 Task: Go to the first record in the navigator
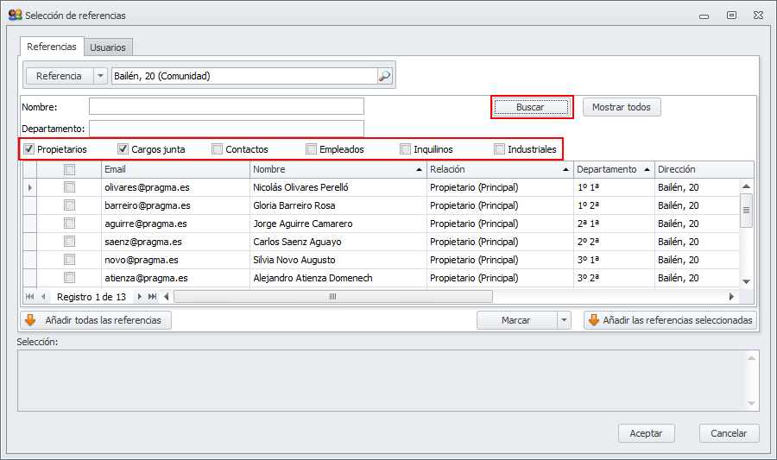coord(30,296)
